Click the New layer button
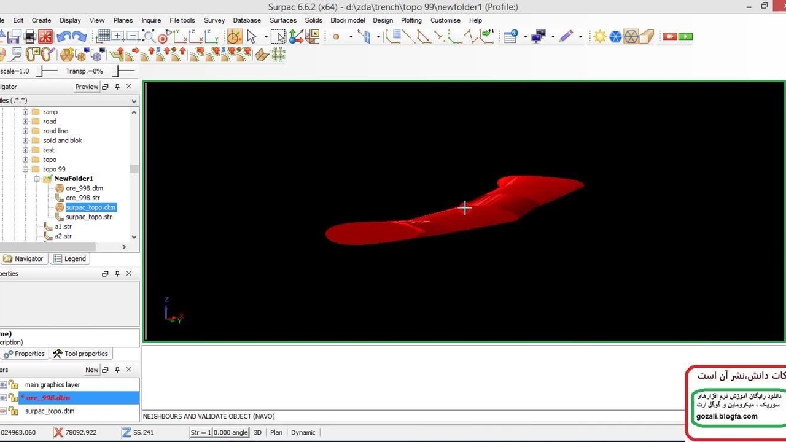The width and height of the screenshot is (786, 442). click(x=91, y=370)
